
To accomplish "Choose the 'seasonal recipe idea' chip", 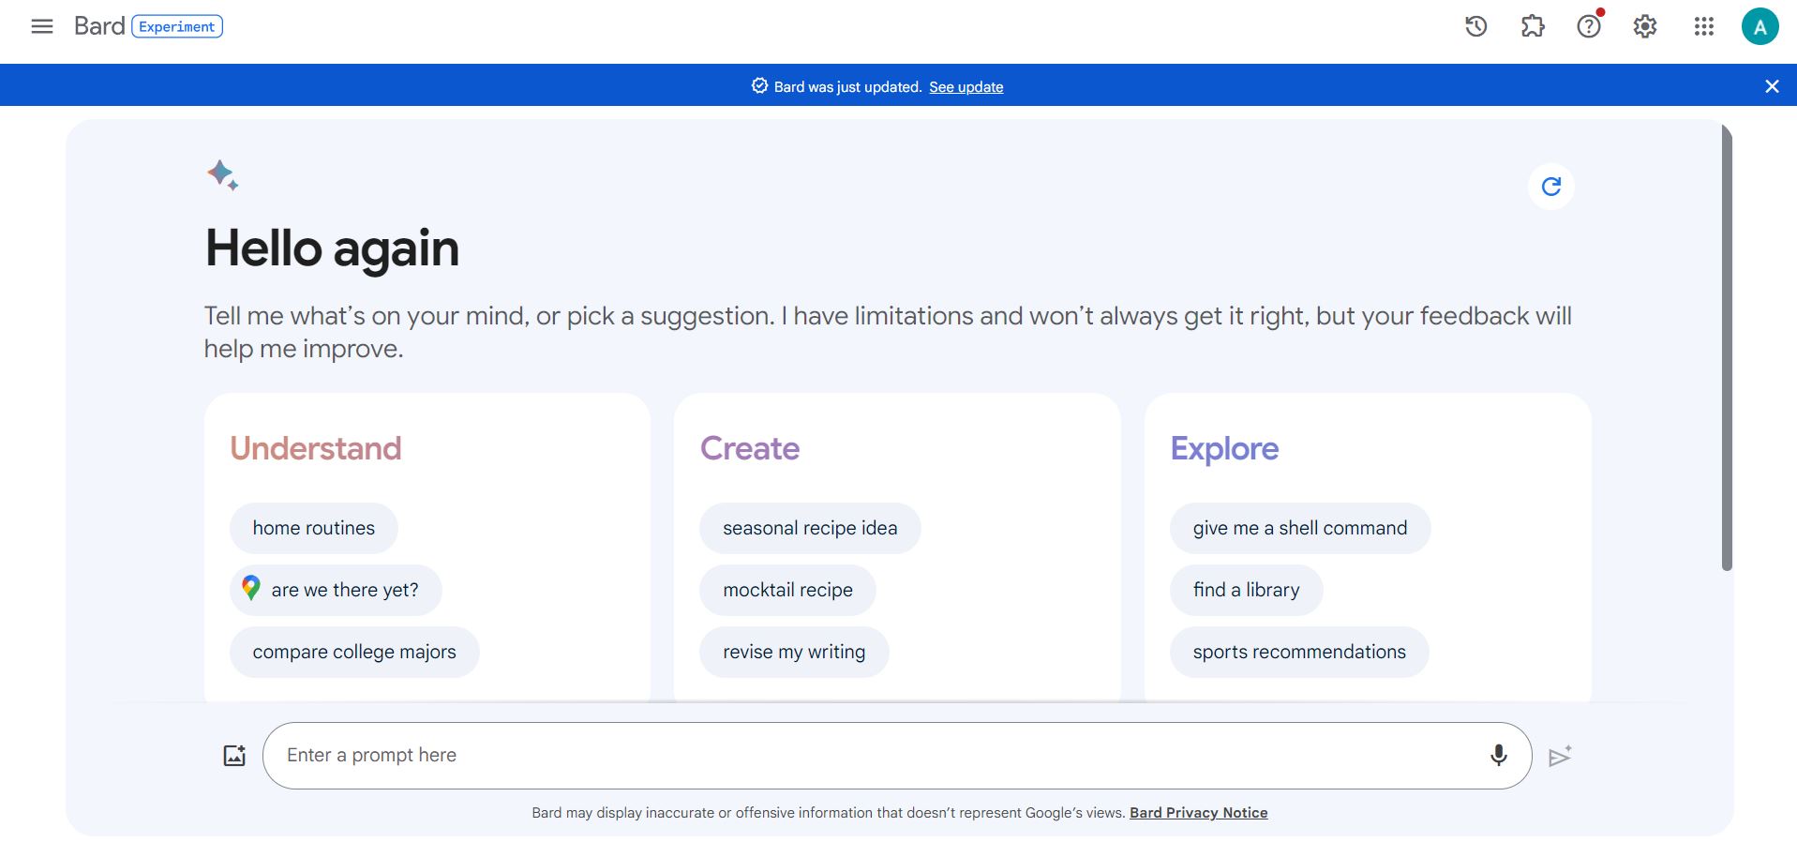I will coord(810,528).
